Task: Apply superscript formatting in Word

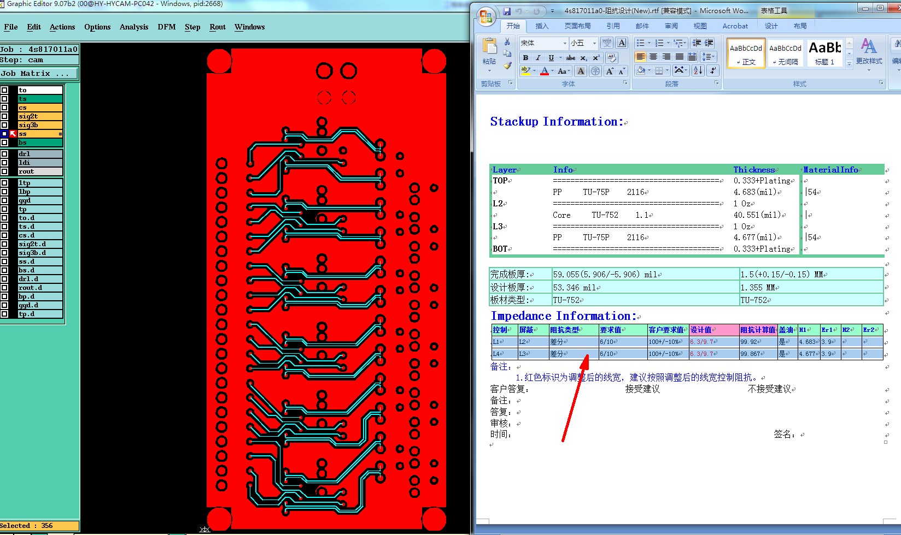Action: [x=596, y=58]
